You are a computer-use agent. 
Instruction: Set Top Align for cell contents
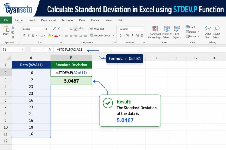click(x=67, y=28)
